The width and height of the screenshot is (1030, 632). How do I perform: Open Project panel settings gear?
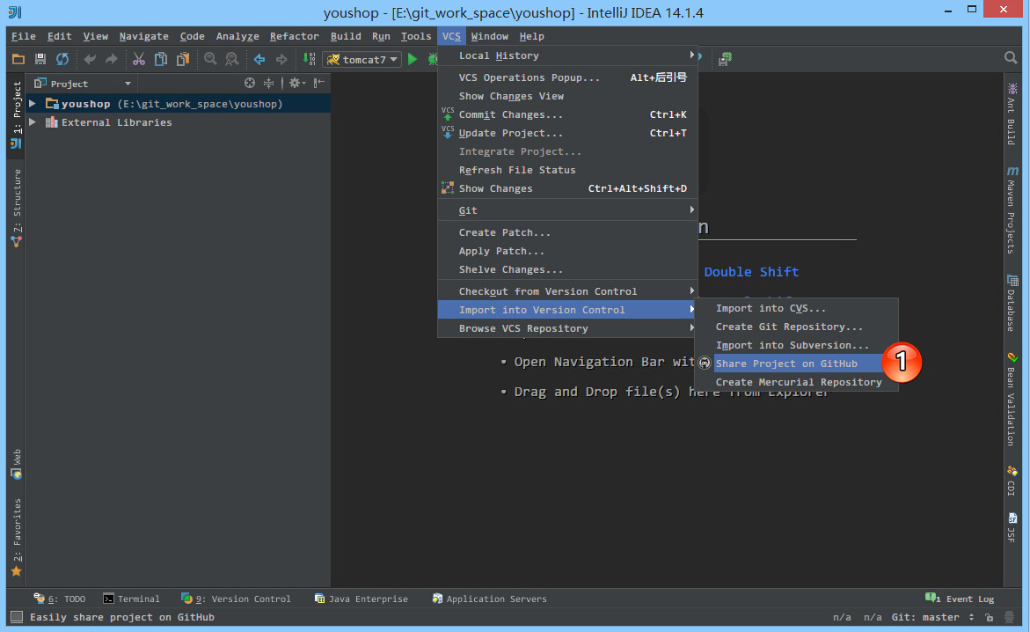point(295,84)
